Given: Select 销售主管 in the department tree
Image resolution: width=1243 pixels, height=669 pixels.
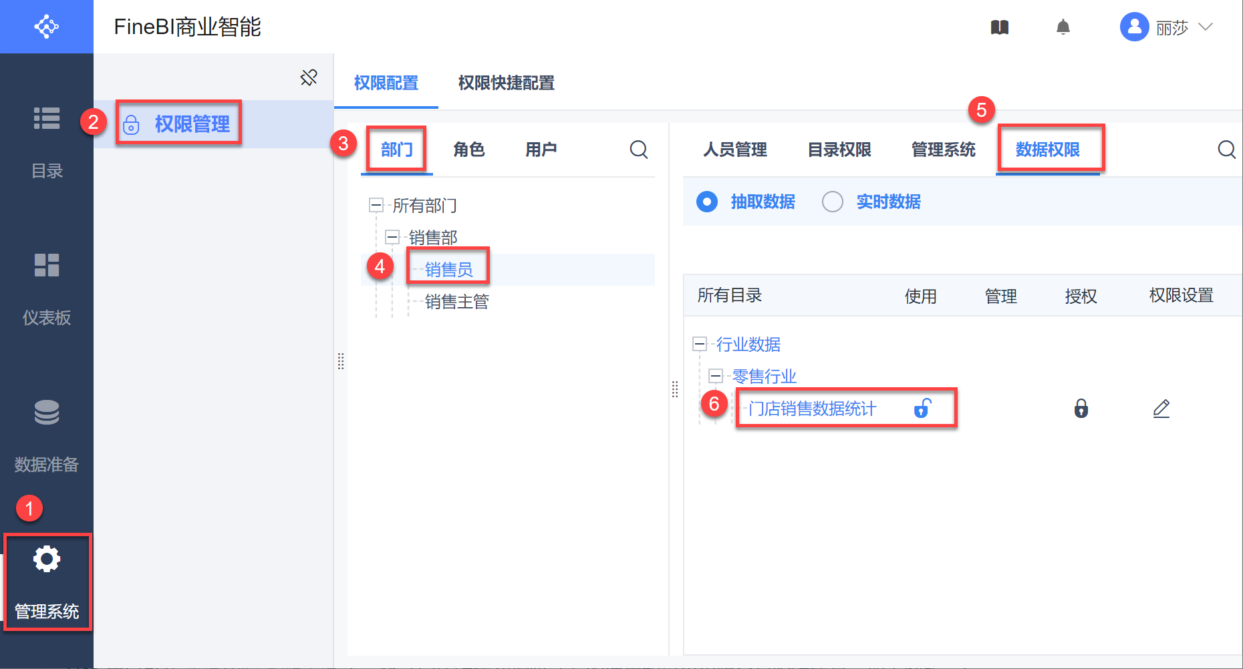Looking at the screenshot, I should tap(456, 302).
